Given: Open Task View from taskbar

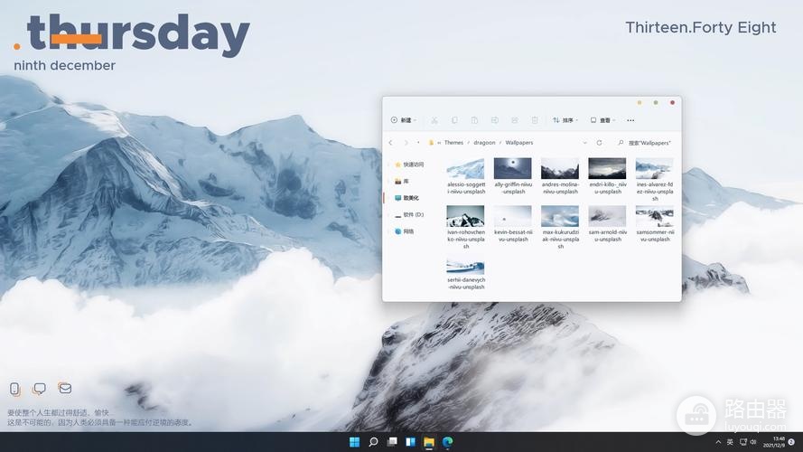Looking at the screenshot, I should pos(392,442).
